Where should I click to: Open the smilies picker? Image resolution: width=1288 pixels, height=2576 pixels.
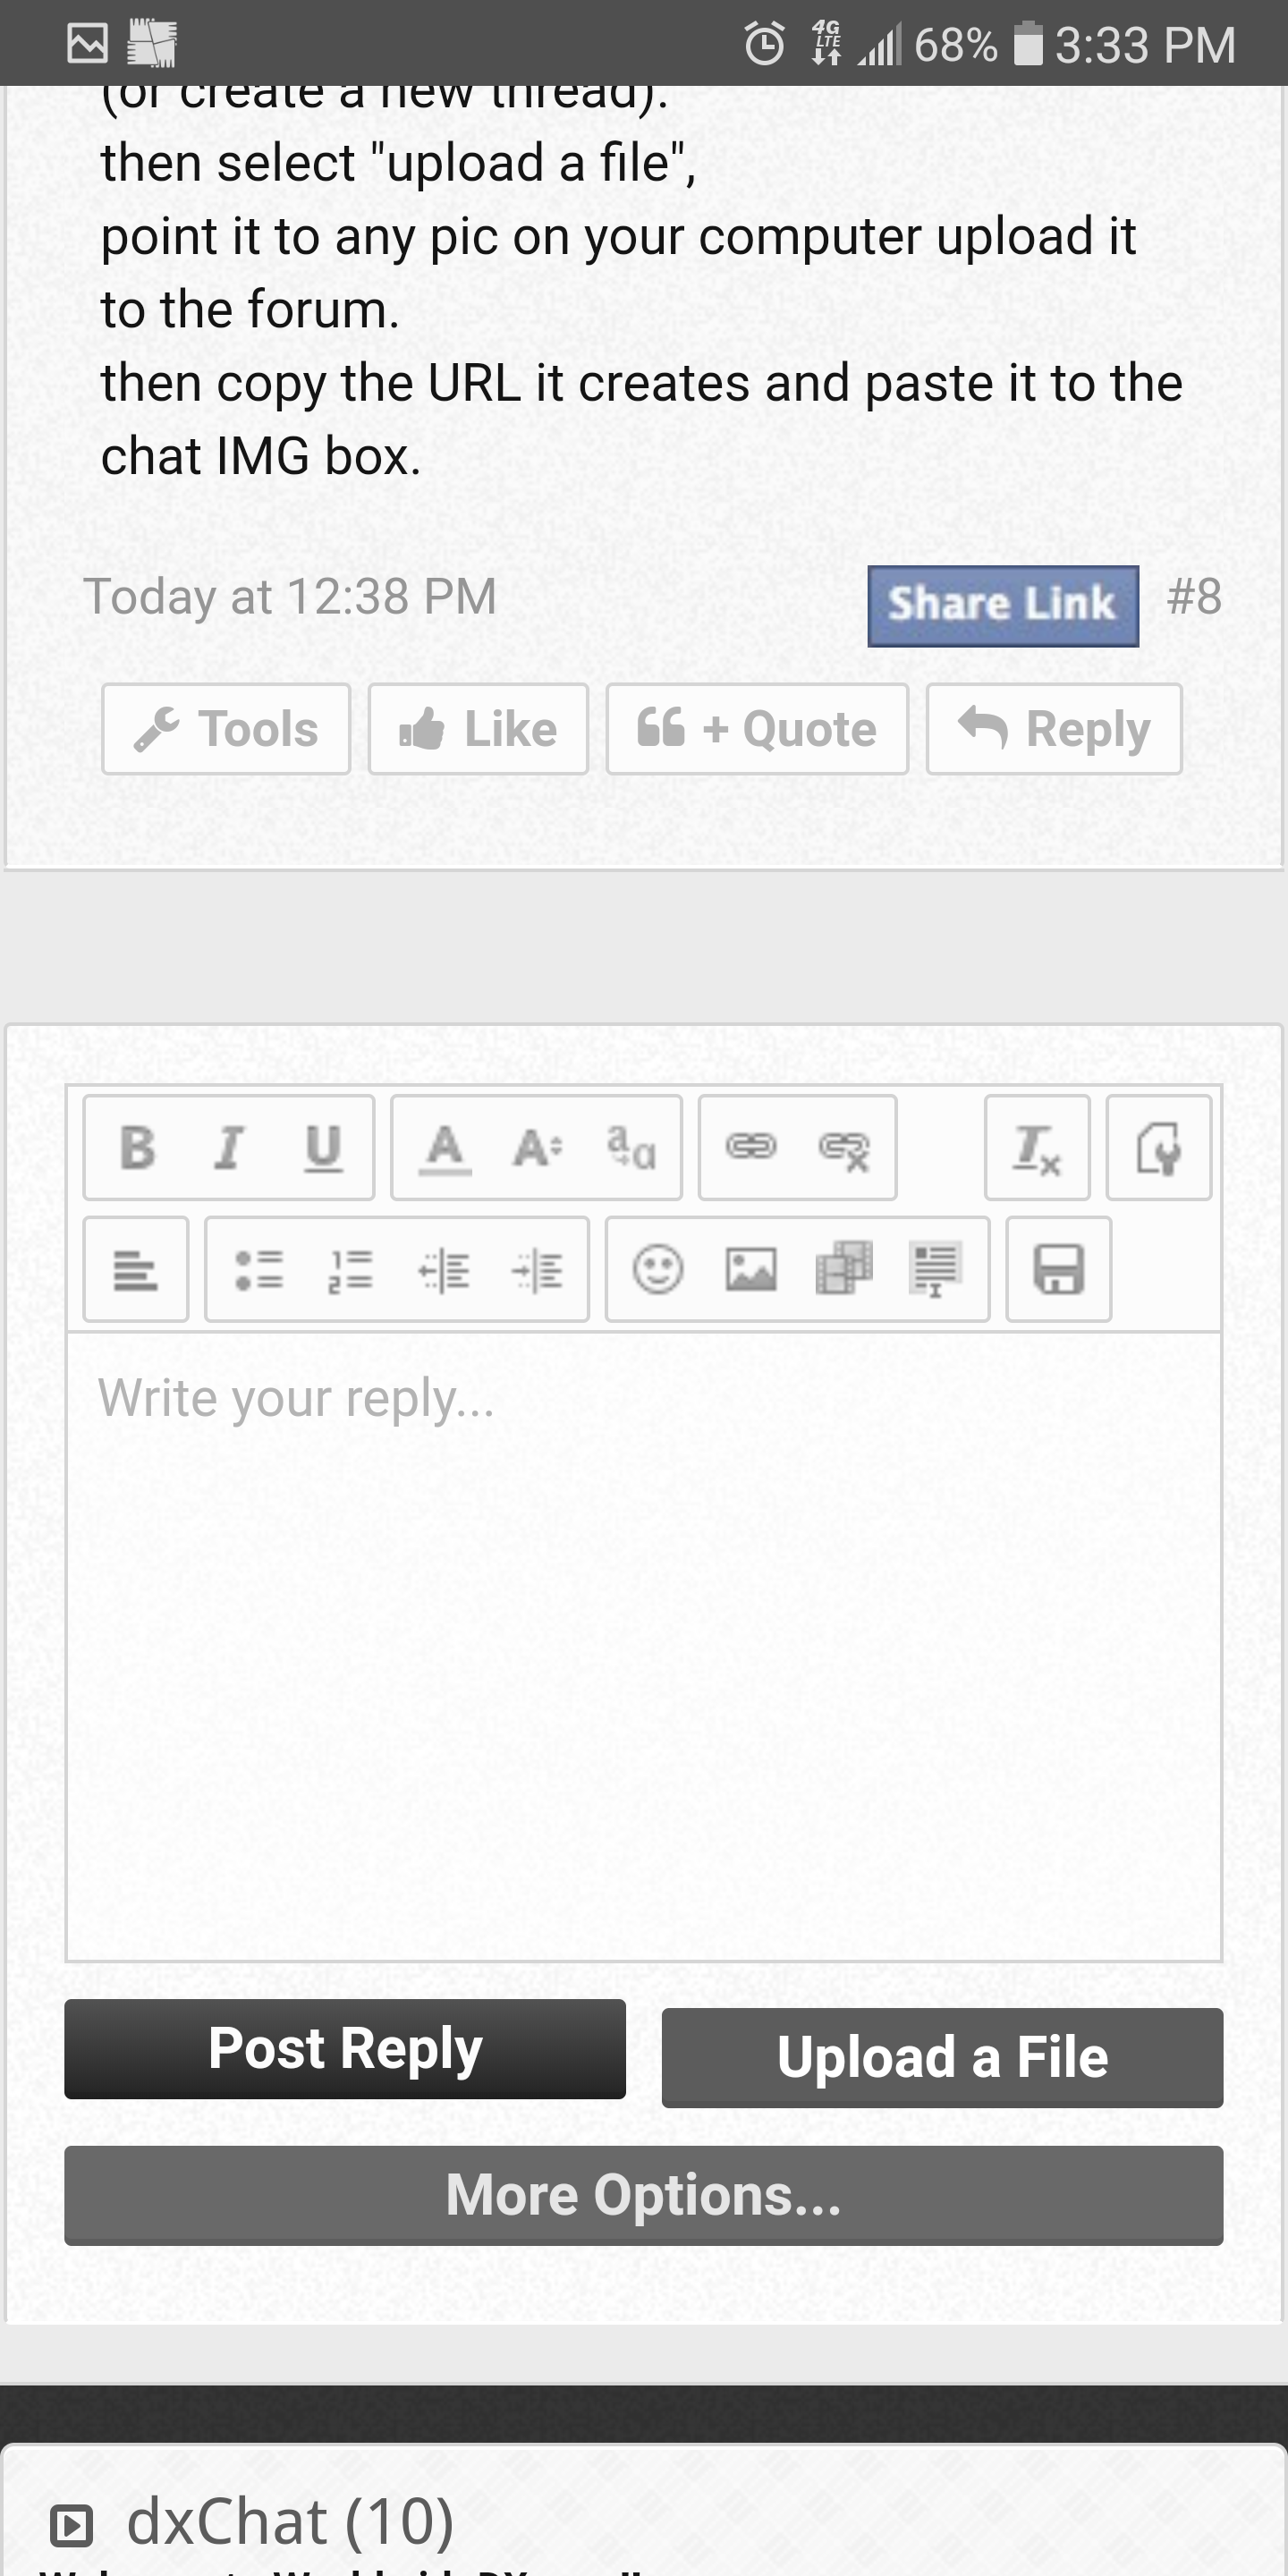[658, 1269]
